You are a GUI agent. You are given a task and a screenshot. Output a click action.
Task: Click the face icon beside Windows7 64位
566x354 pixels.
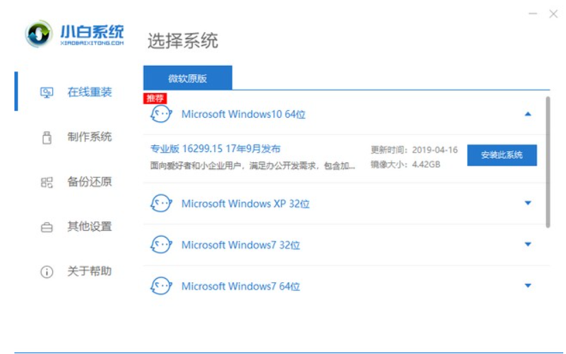(x=161, y=286)
